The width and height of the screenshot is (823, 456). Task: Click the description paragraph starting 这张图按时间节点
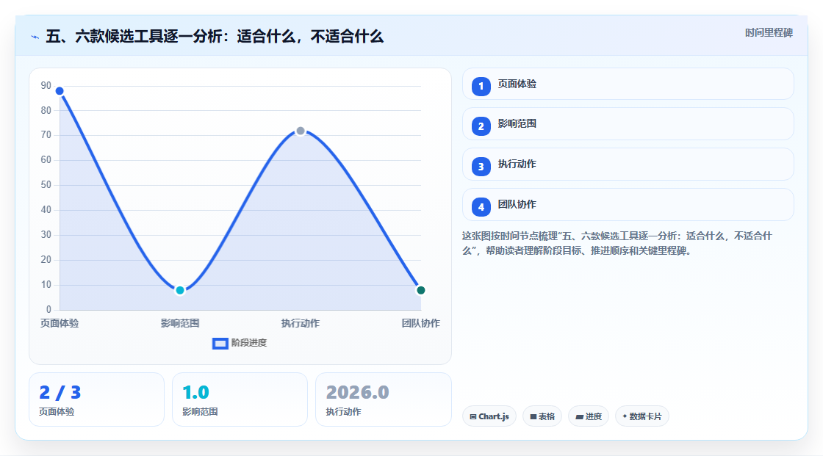click(x=617, y=244)
